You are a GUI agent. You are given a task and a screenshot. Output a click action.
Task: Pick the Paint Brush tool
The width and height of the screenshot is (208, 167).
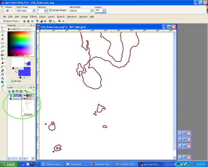click(3, 51)
